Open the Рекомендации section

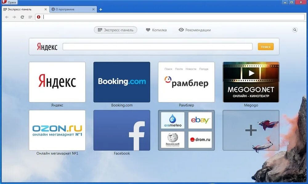(195, 30)
